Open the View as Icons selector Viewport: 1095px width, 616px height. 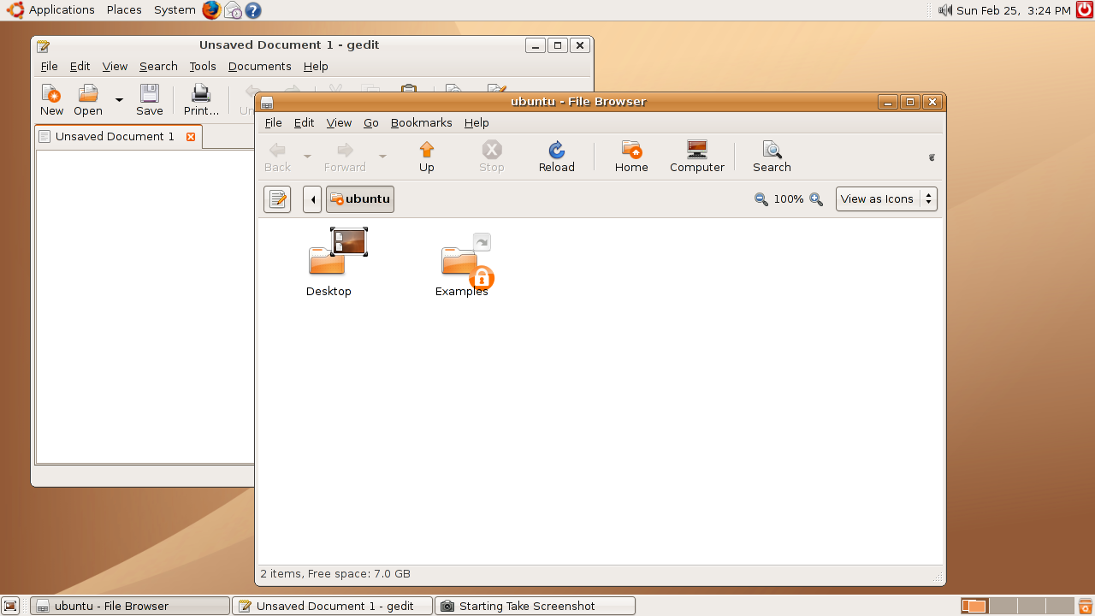pyautogui.click(x=886, y=198)
